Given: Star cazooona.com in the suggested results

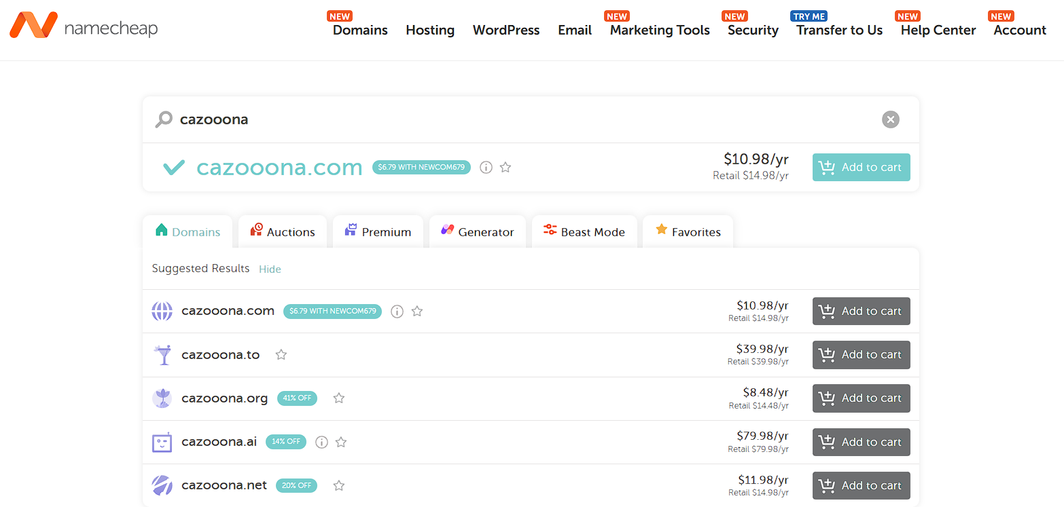Looking at the screenshot, I should pyautogui.click(x=417, y=312).
